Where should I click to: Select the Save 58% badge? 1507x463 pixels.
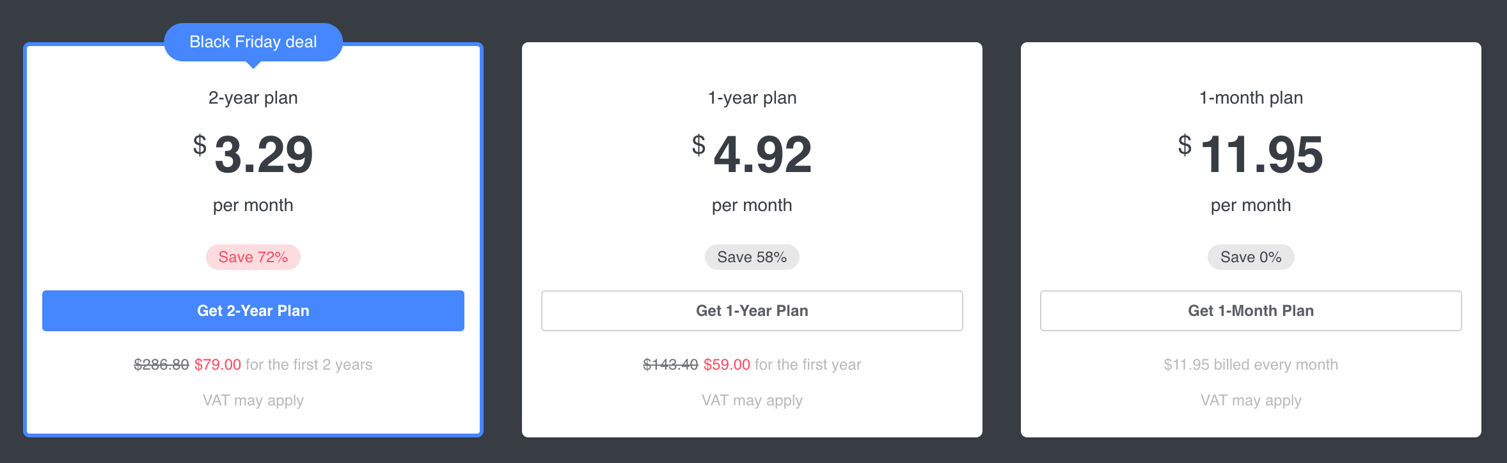(x=752, y=257)
